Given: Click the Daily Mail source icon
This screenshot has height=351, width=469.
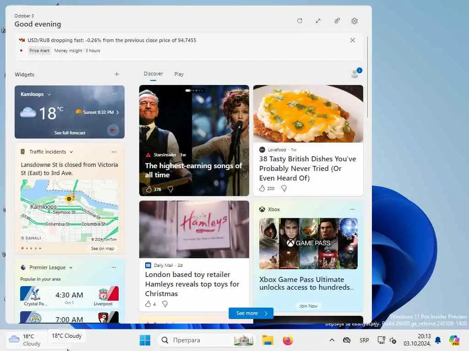Looking at the screenshot, I should pyautogui.click(x=148, y=265).
